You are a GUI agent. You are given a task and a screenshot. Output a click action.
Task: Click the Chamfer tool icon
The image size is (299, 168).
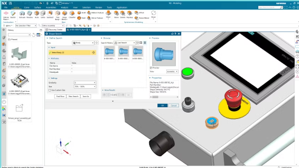(x=72, y=14)
